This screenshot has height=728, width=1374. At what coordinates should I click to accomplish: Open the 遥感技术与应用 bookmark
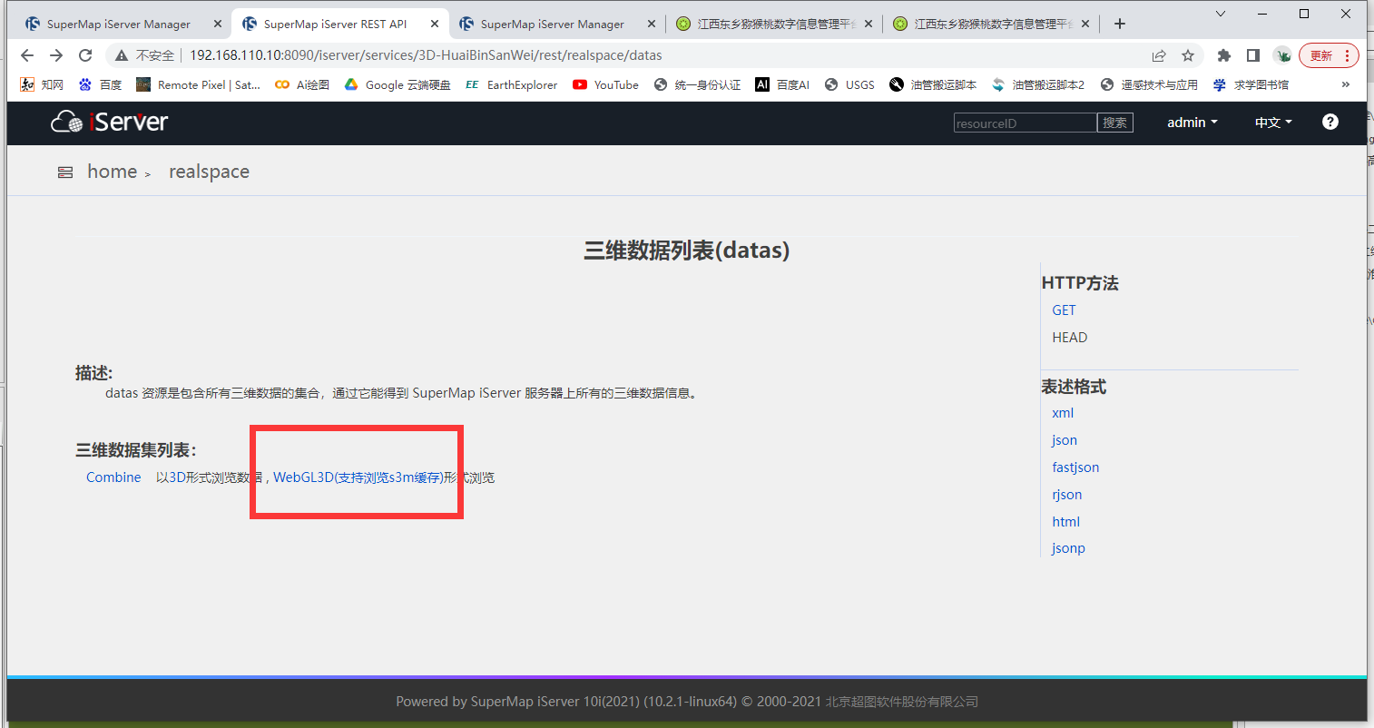point(1149,84)
